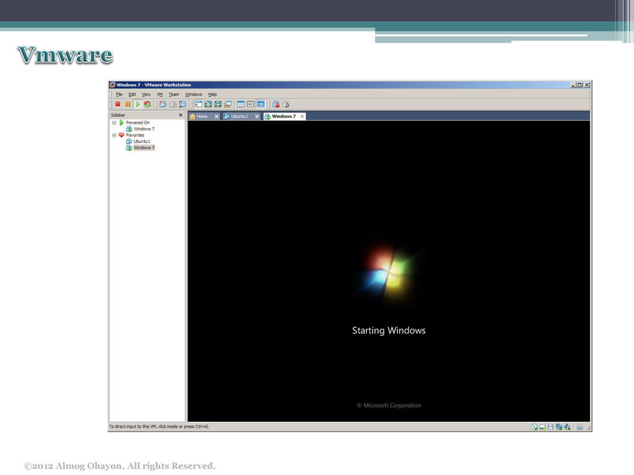Close the Windows 7 tab

pos(302,116)
